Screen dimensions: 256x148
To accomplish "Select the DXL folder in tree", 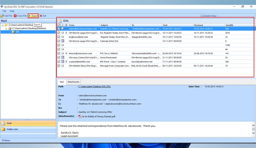I will pos(18,32).
